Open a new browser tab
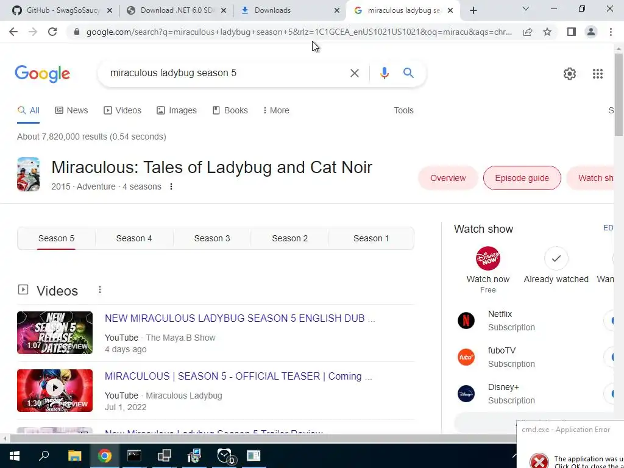 coord(473,10)
